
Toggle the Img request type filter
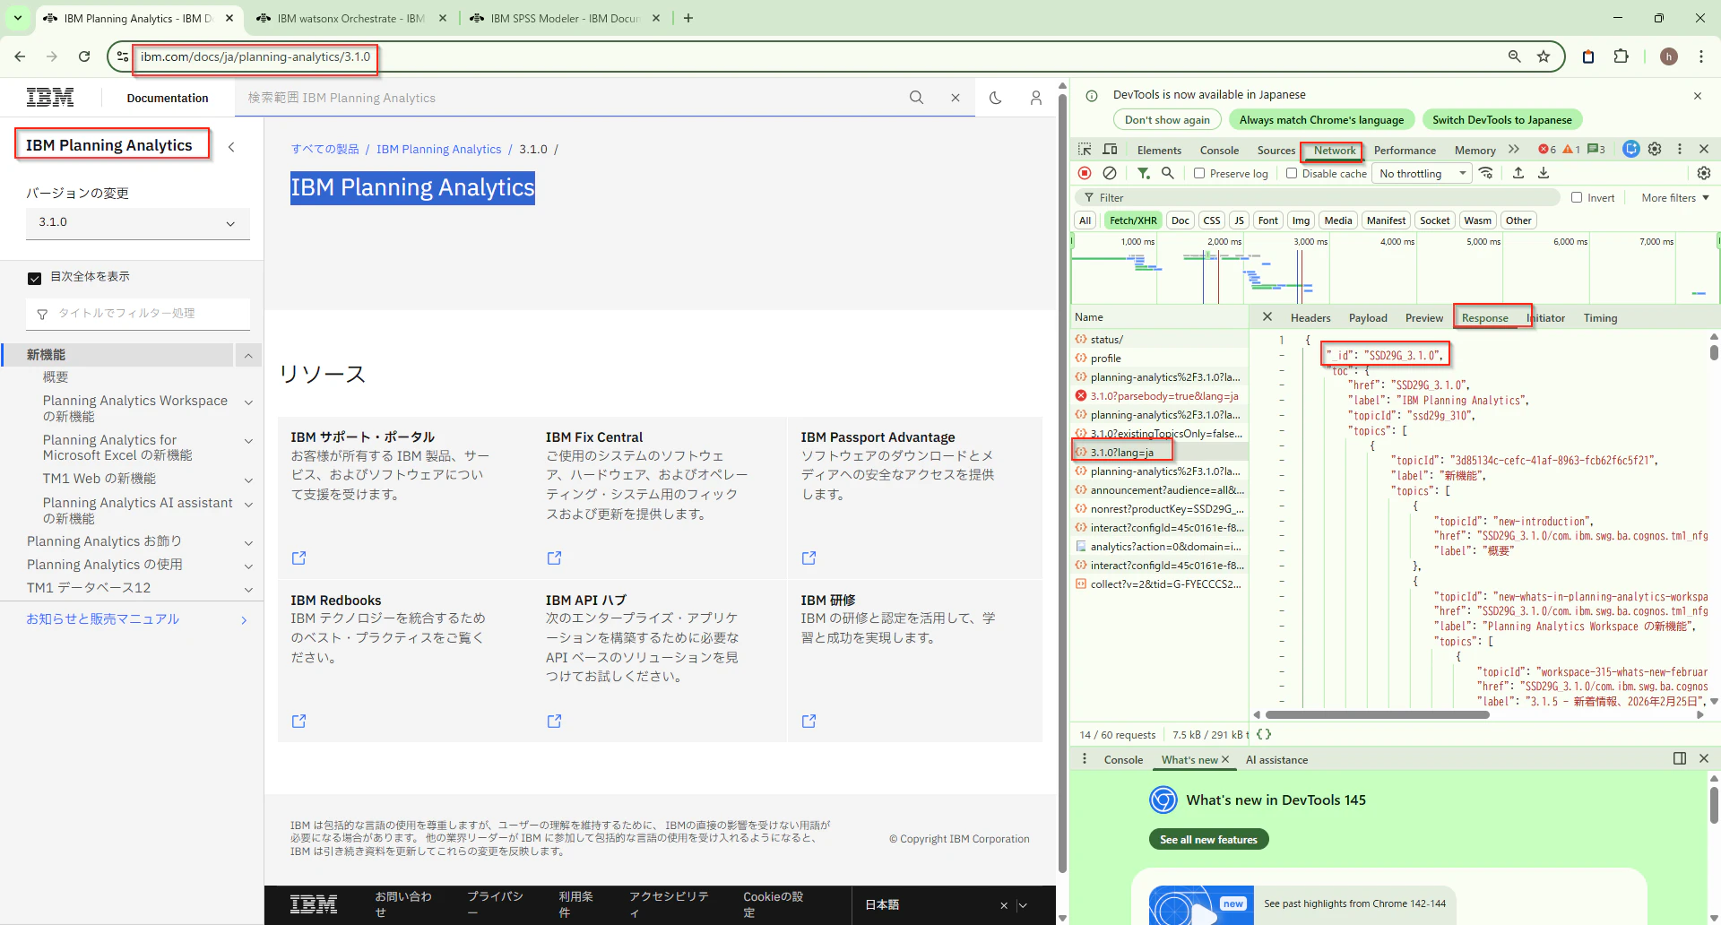point(1301,220)
